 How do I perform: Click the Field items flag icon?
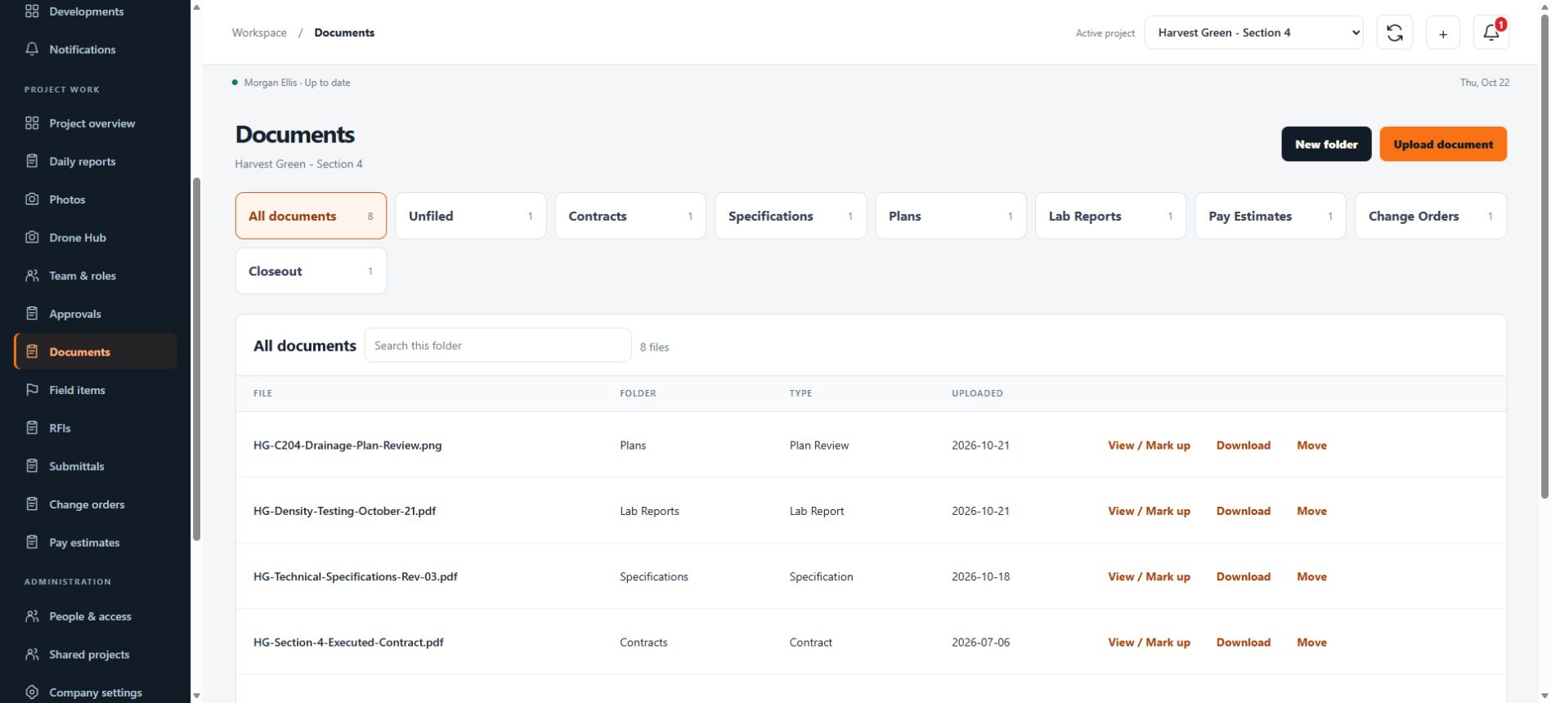(32, 390)
